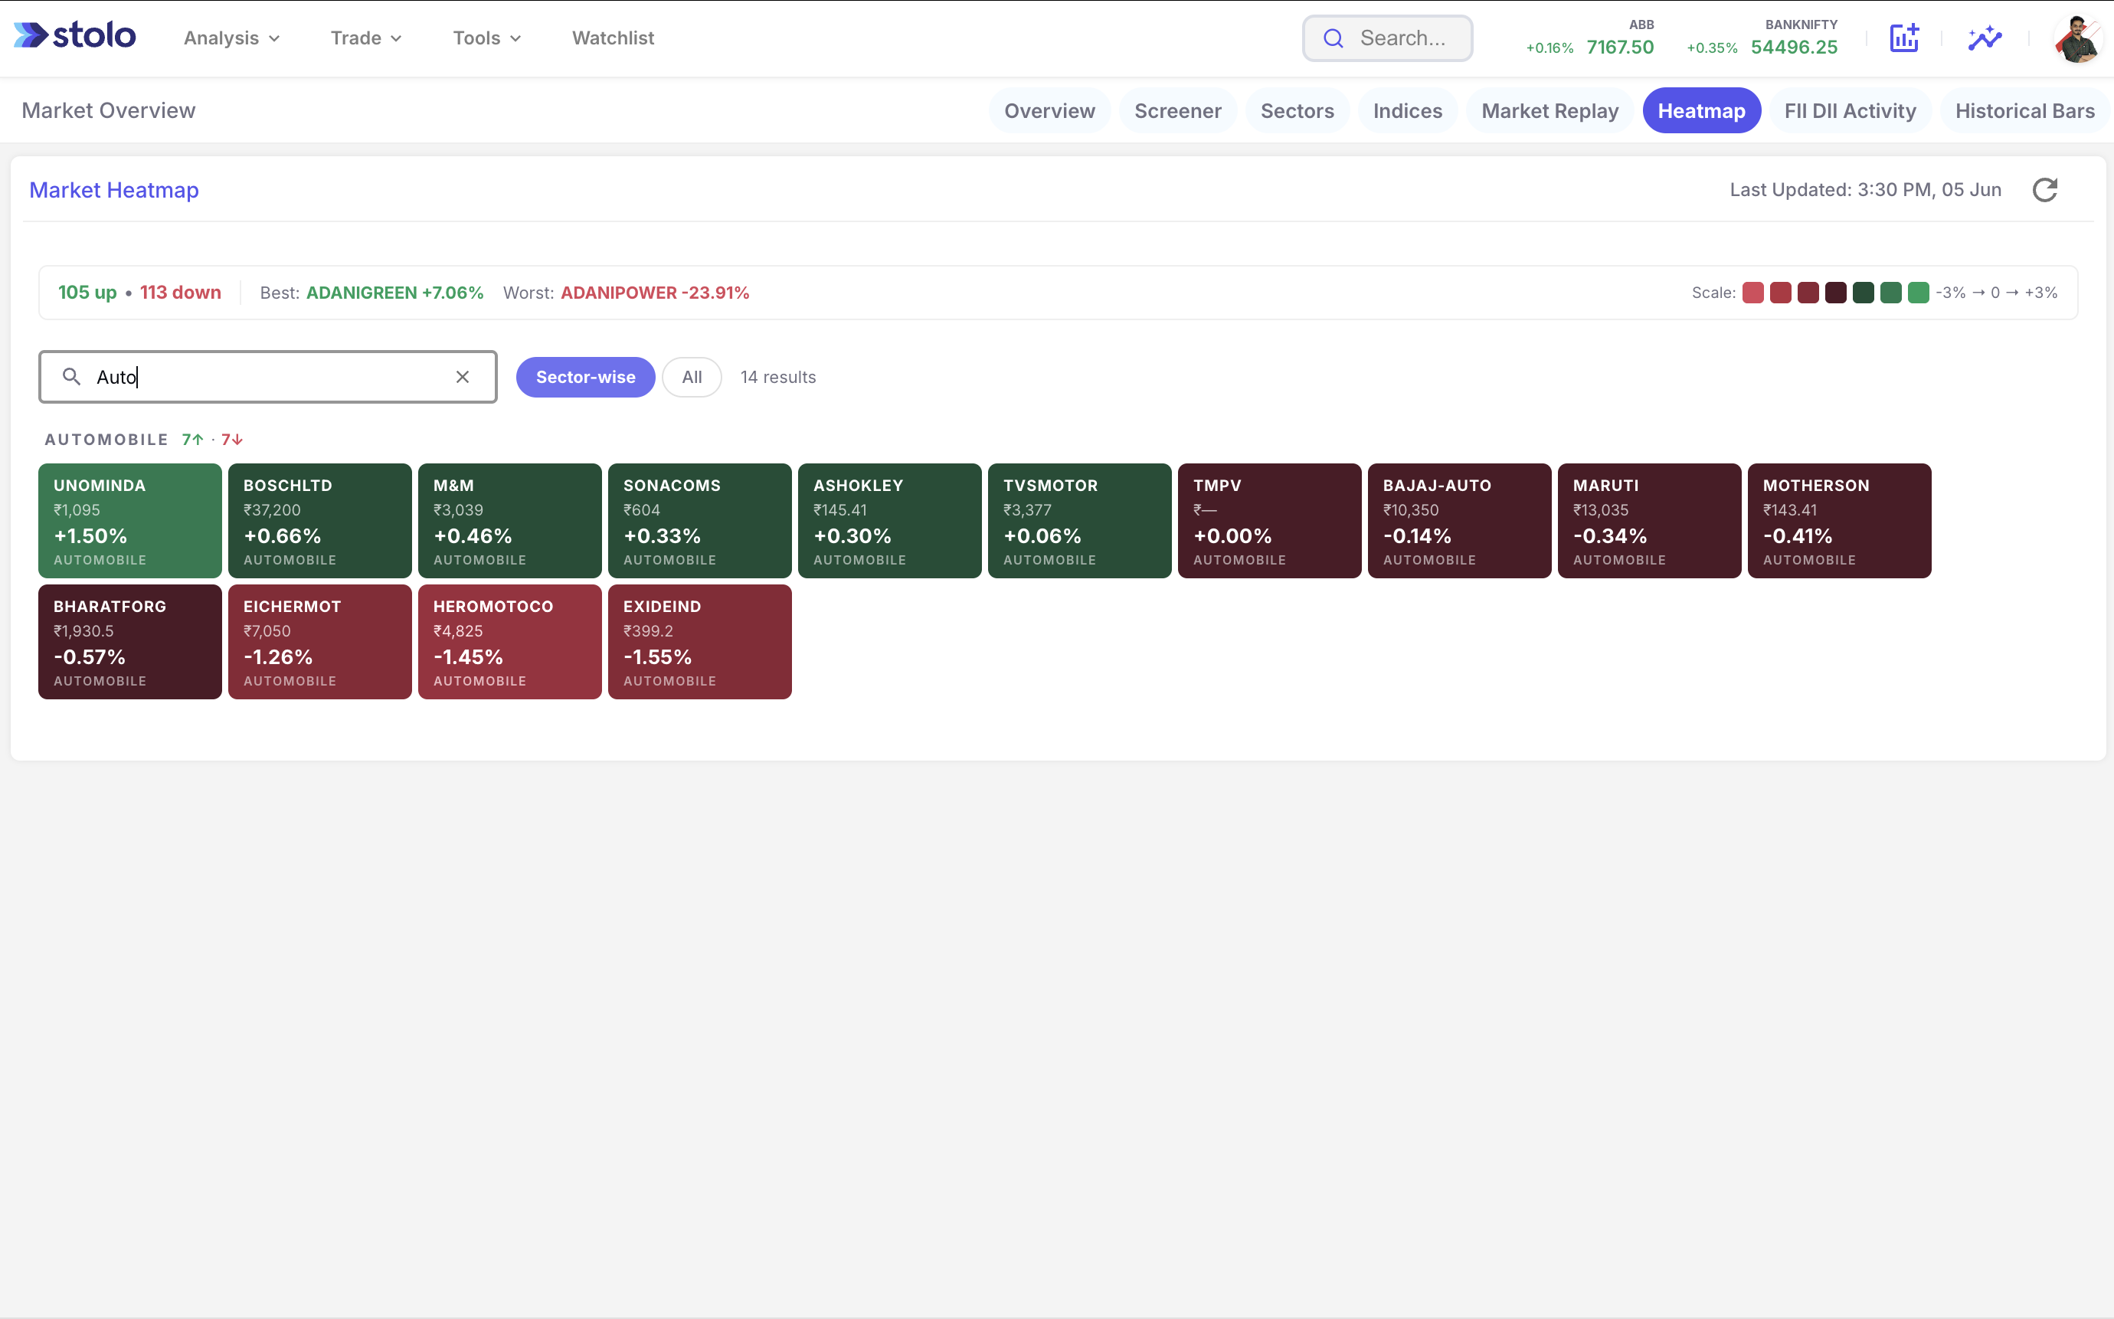The height and width of the screenshot is (1319, 2114).
Task: Open best performer ADANIGREEN link
Action: coord(394,293)
